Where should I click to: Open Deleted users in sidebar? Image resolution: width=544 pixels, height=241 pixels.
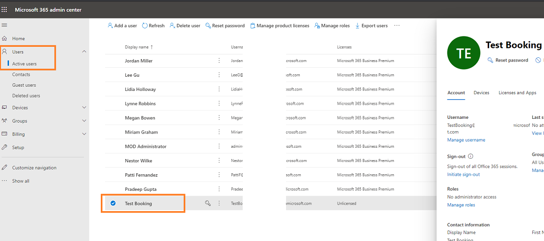tap(26, 96)
